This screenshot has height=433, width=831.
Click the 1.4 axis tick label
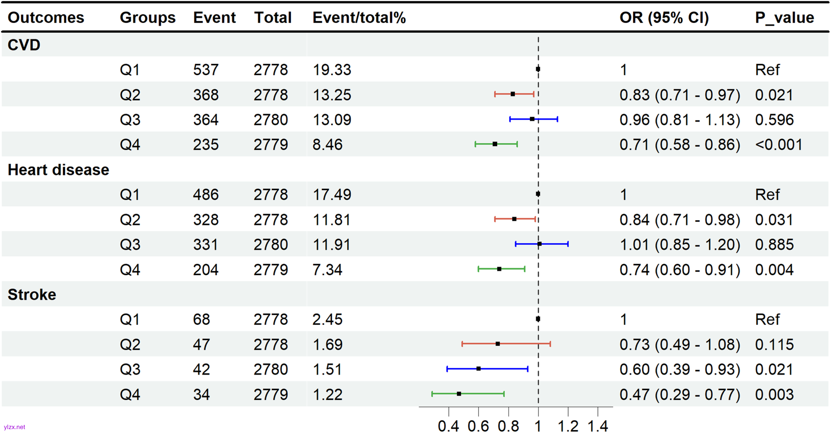597,426
